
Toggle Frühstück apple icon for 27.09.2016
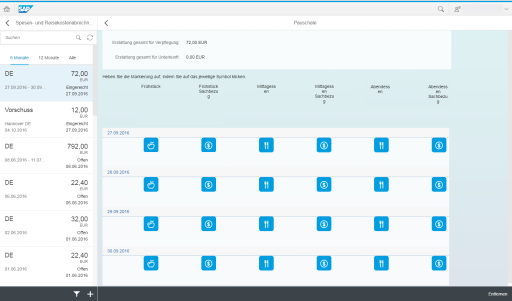pos(151,145)
